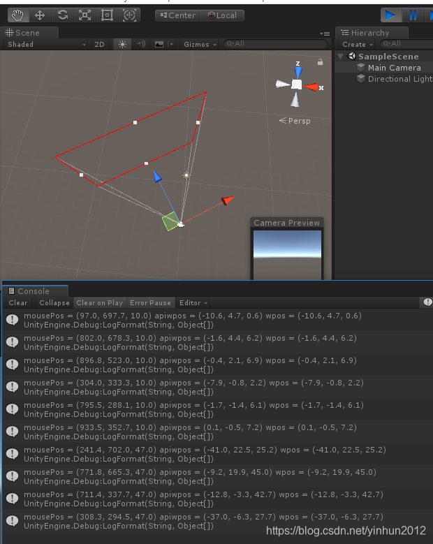Viewport: 433px width, 544px height.
Task: Focus the Hierarchy search field
Action: click(x=406, y=44)
